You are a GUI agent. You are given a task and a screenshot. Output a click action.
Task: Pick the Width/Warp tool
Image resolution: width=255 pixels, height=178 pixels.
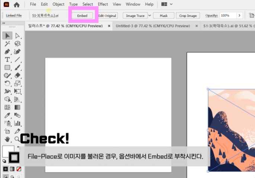[x=7, y=91]
